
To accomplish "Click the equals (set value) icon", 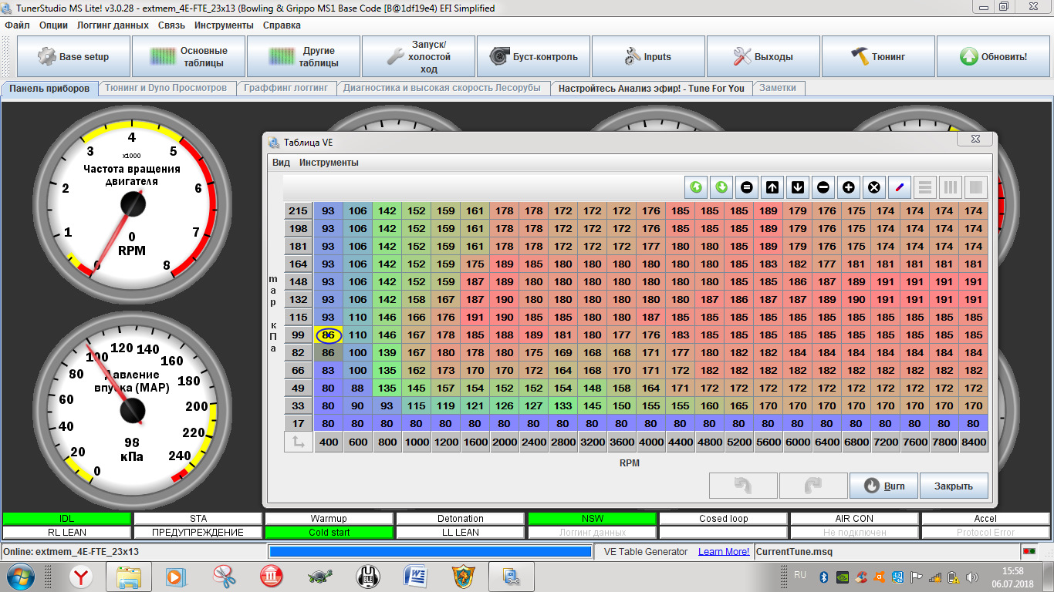I will click(747, 187).
